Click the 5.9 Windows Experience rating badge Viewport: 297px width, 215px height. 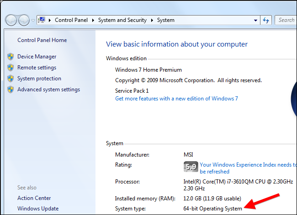(x=190, y=167)
